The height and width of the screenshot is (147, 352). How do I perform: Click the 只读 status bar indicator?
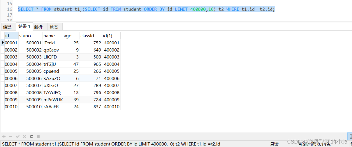(x=274, y=144)
